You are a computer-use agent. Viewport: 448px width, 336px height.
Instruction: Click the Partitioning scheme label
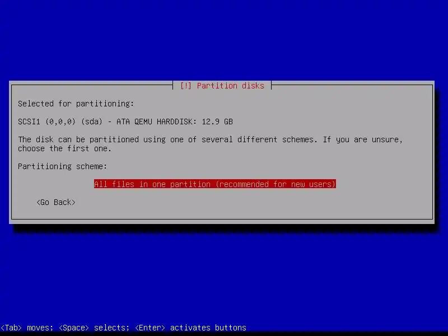(x=63, y=166)
